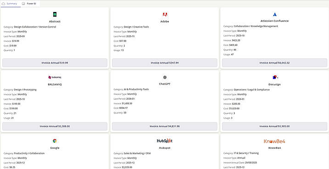Click Google Cost $6.25 value
This screenshot has width=329, height=169.
point(12,167)
